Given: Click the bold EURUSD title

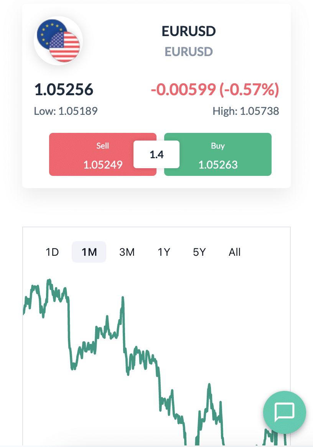Looking at the screenshot, I should click(189, 31).
